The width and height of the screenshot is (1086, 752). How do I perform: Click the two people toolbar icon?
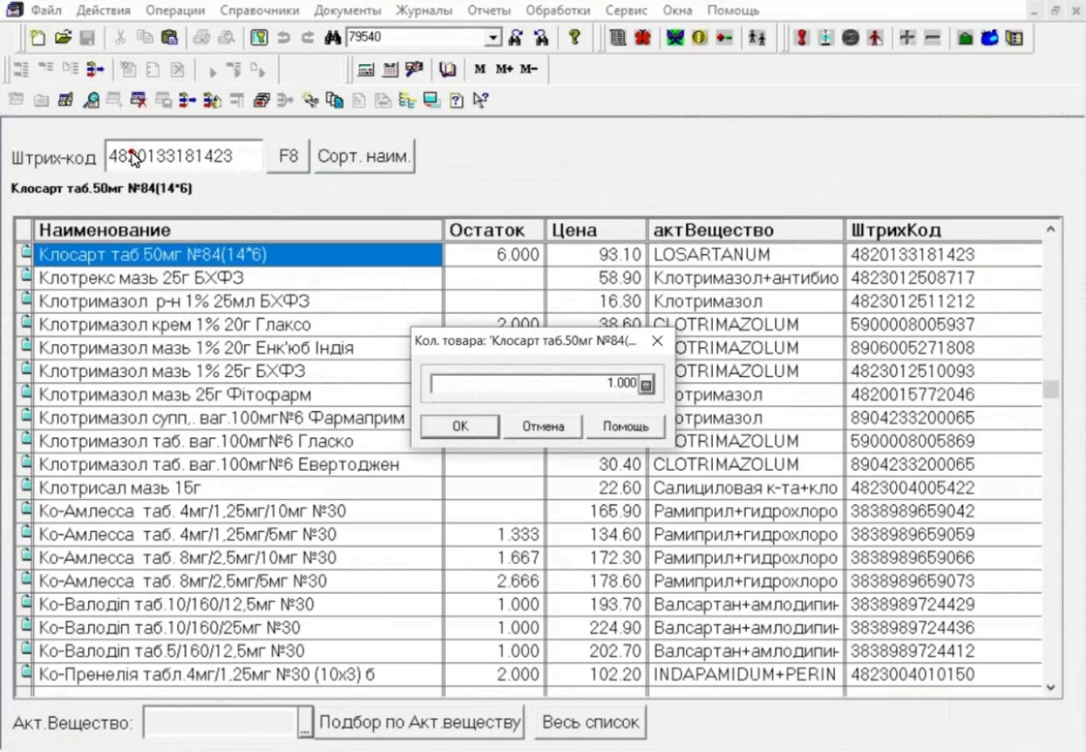[x=756, y=37]
